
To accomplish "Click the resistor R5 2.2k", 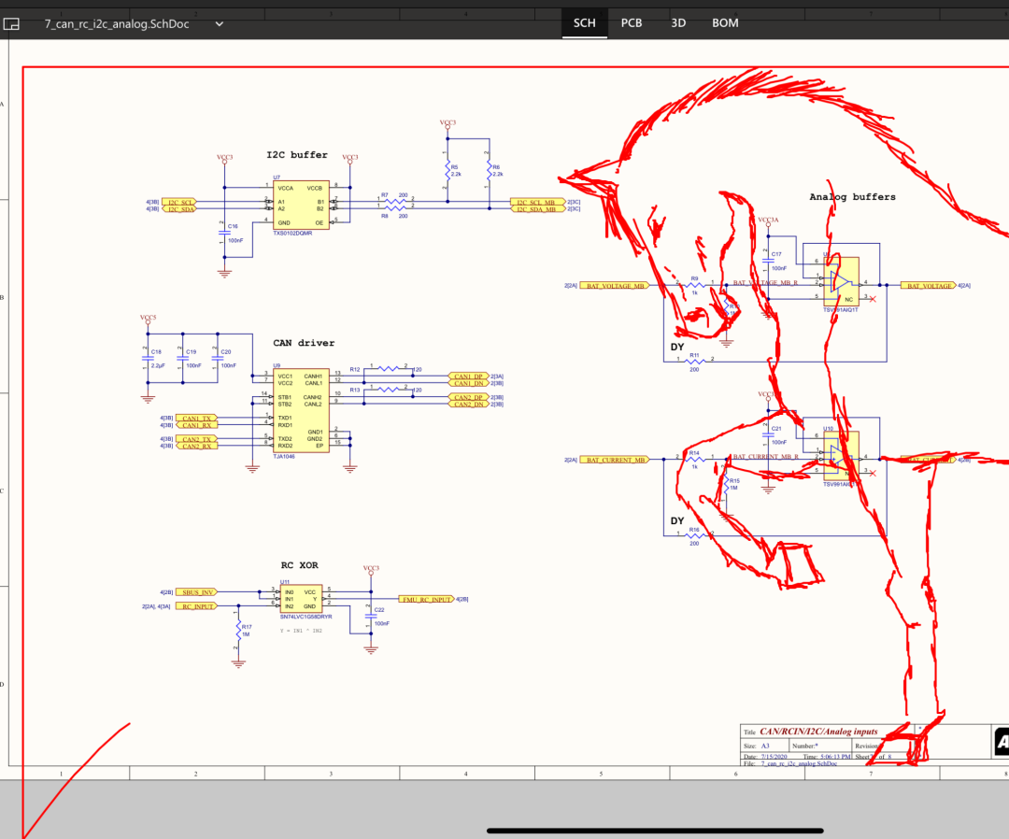I will point(448,170).
